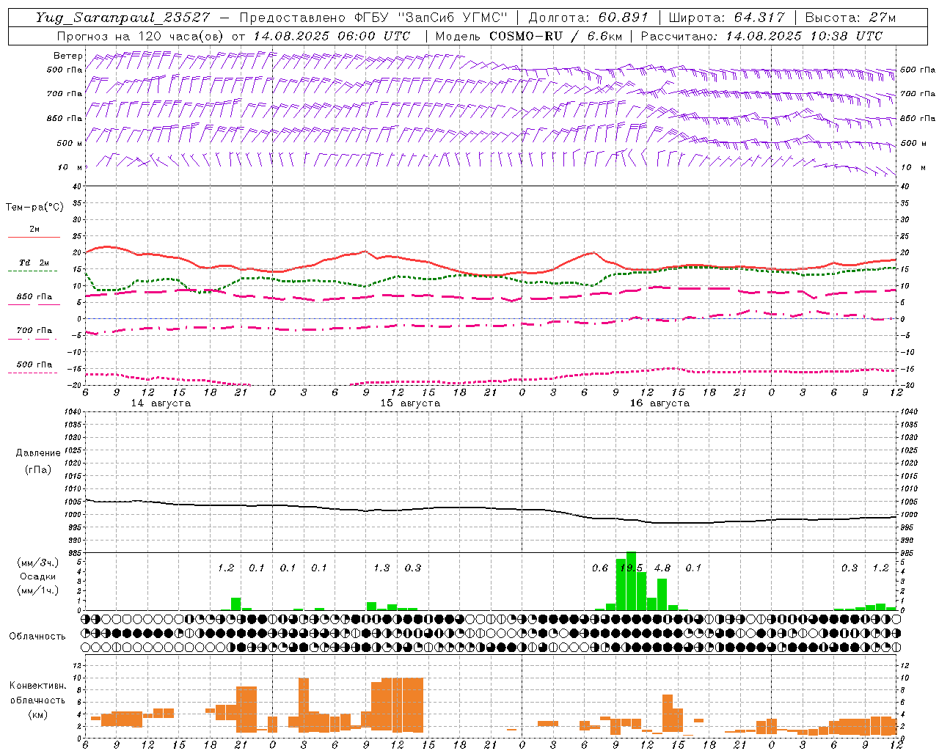Viewport: 939px width, 751px height.
Task: Click the Облачность cloud cover label
Action: (37, 637)
